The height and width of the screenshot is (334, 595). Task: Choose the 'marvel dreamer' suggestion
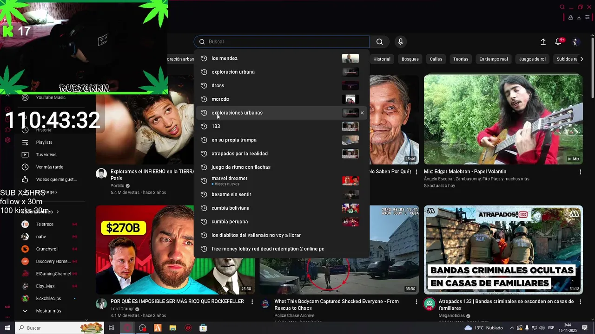281,181
